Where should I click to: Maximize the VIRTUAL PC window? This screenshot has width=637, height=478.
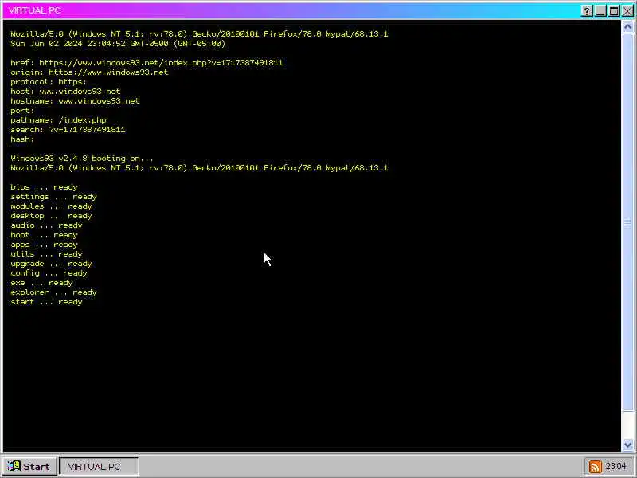tap(614, 11)
